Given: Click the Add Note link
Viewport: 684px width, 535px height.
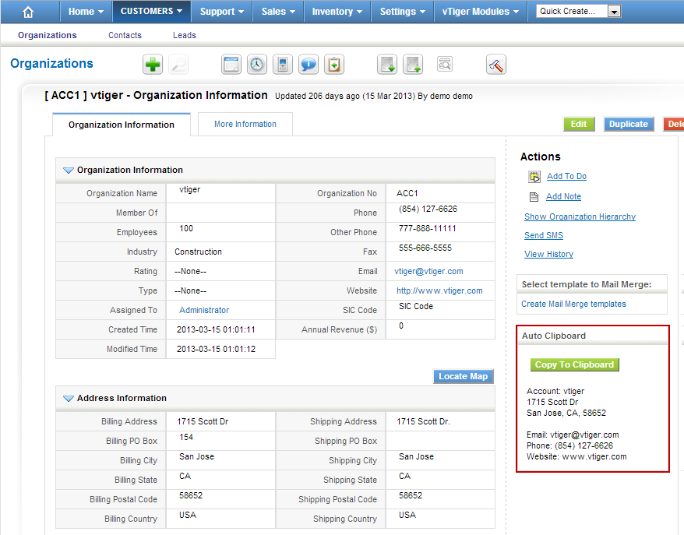Looking at the screenshot, I should tap(563, 197).
